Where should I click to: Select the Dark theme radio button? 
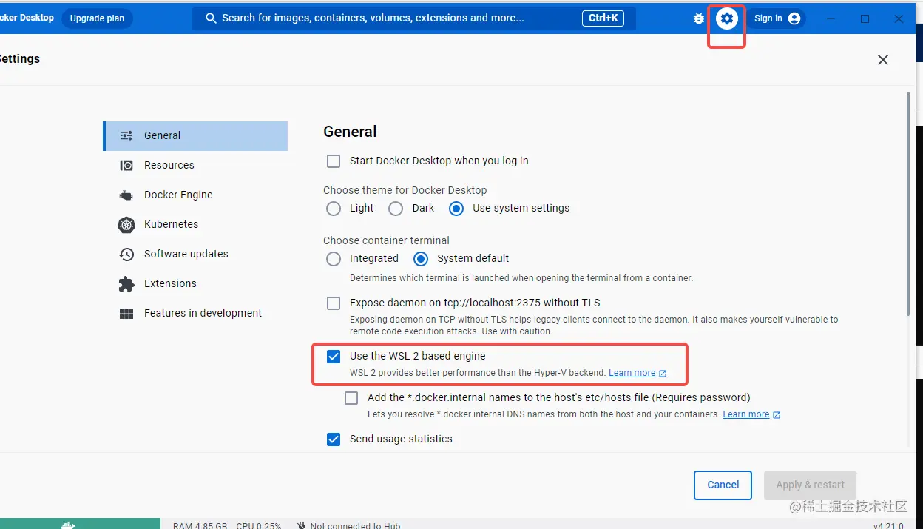pyautogui.click(x=396, y=209)
